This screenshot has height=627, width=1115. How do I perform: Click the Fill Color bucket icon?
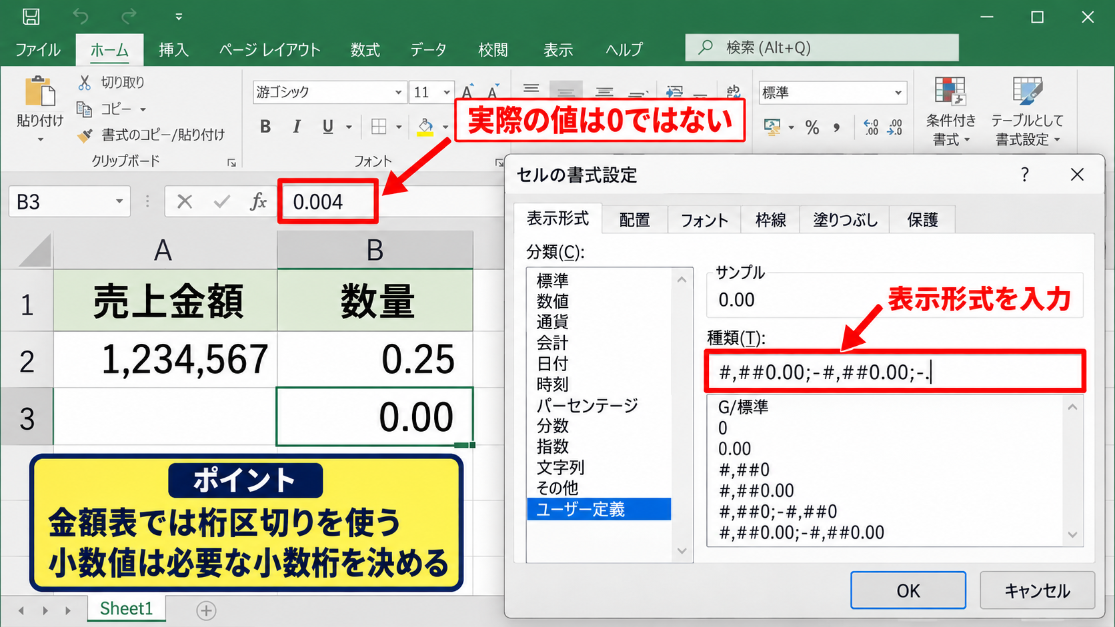point(425,127)
